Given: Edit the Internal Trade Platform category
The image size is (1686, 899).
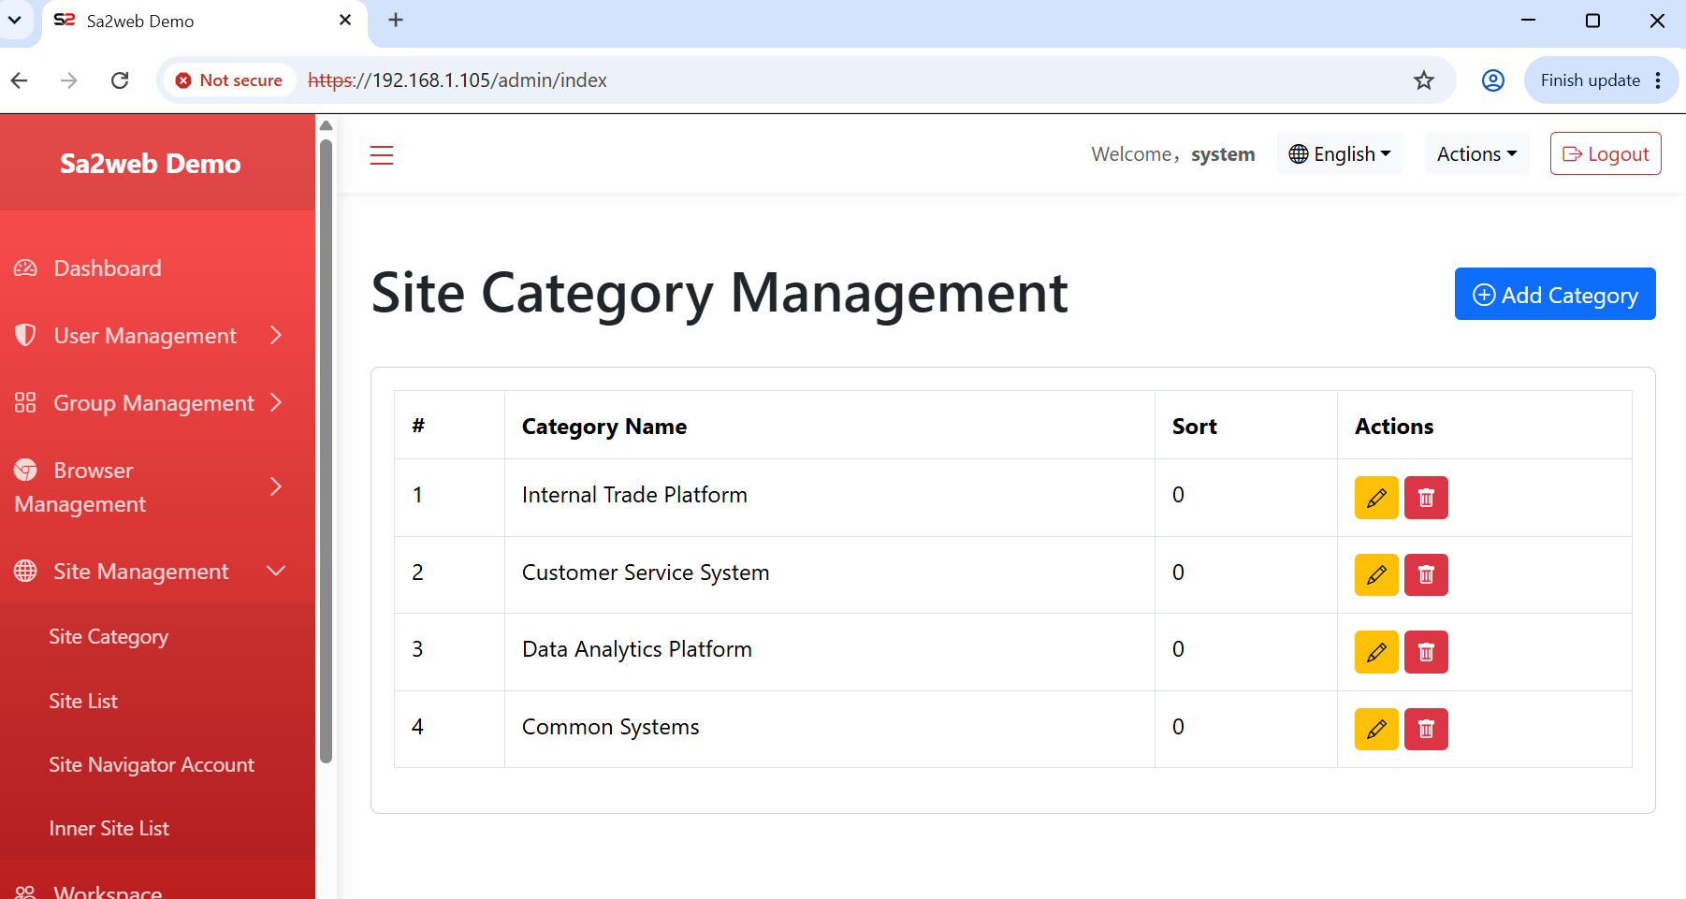Looking at the screenshot, I should tap(1376, 498).
